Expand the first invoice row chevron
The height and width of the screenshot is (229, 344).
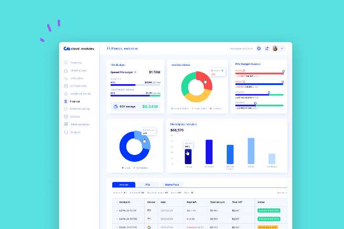coord(117,211)
